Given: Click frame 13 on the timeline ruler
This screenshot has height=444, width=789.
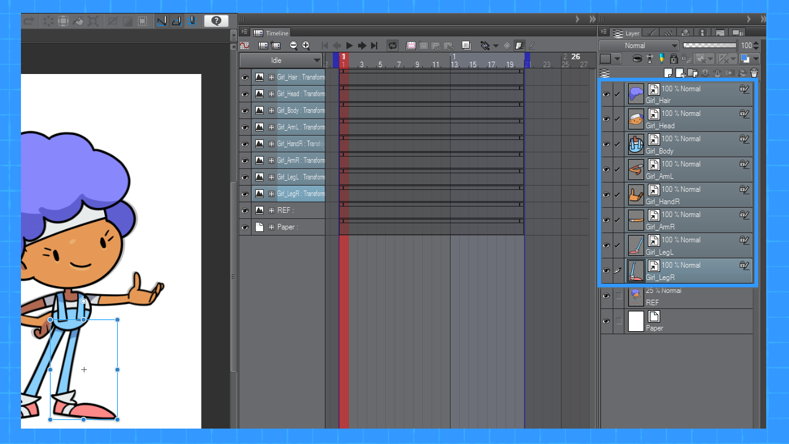Looking at the screenshot, I should [454, 64].
